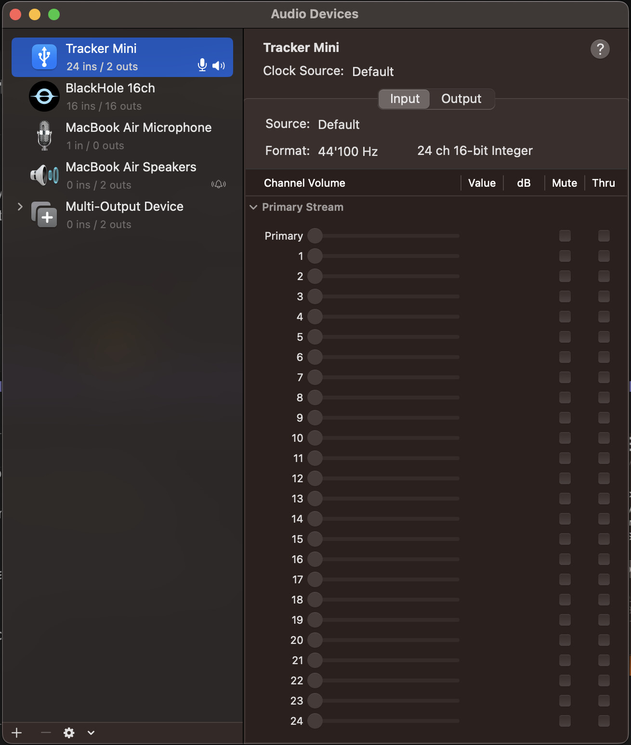
Task: Select MacBook Air Speakers device name
Action: (131, 167)
